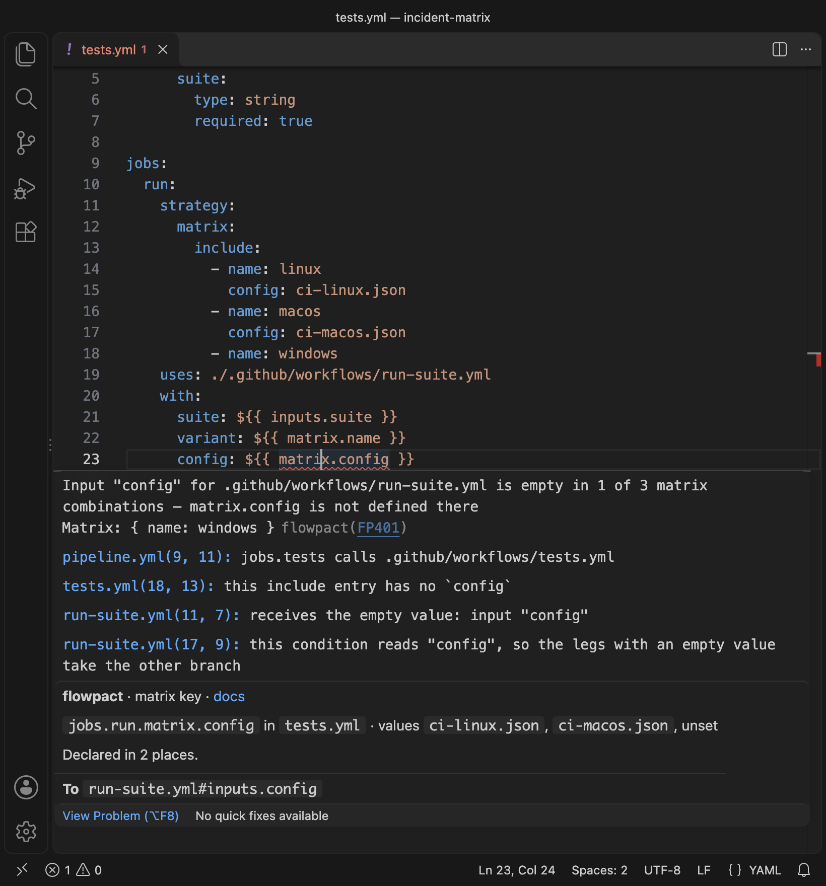Open the Extensions view
Image resolution: width=826 pixels, height=886 pixels.
pos(26,232)
